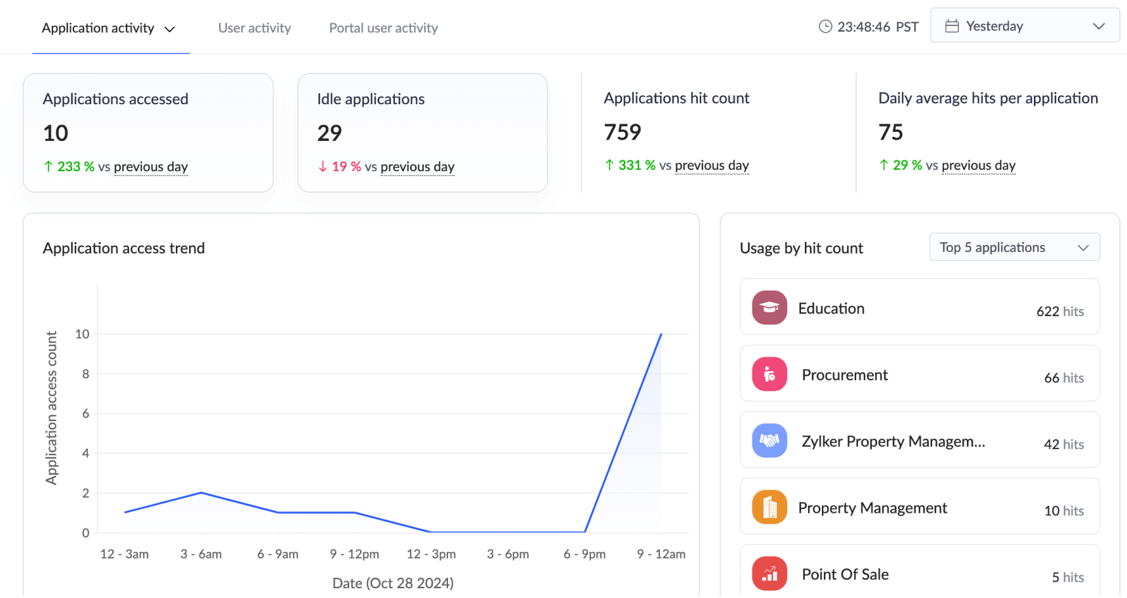Click previous day link under Applications accessed
Viewport: 1127px width, 598px height.
tap(151, 167)
